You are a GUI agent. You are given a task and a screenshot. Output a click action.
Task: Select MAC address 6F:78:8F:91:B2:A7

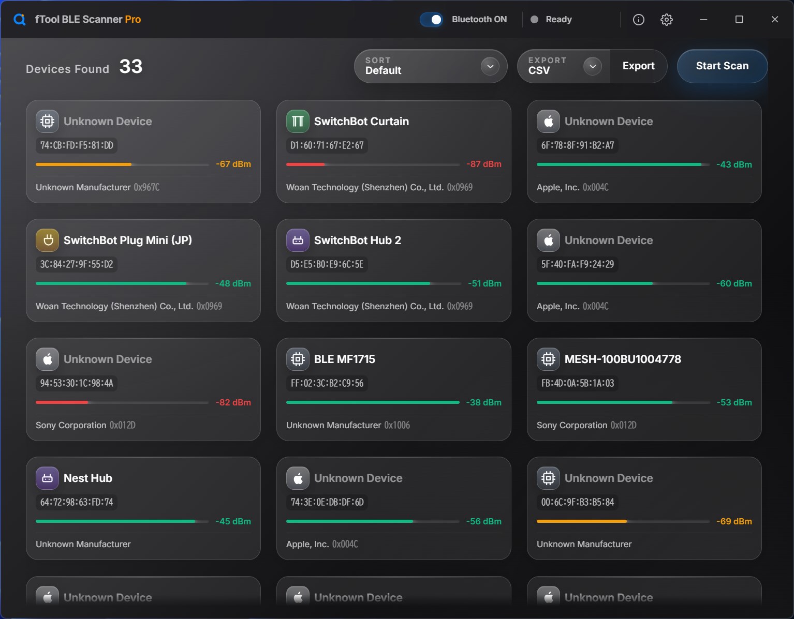(x=578, y=145)
